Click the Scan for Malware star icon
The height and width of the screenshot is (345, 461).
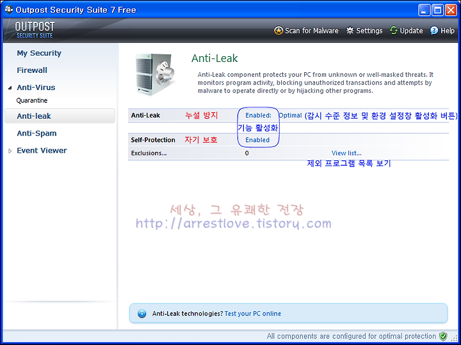click(x=279, y=31)
